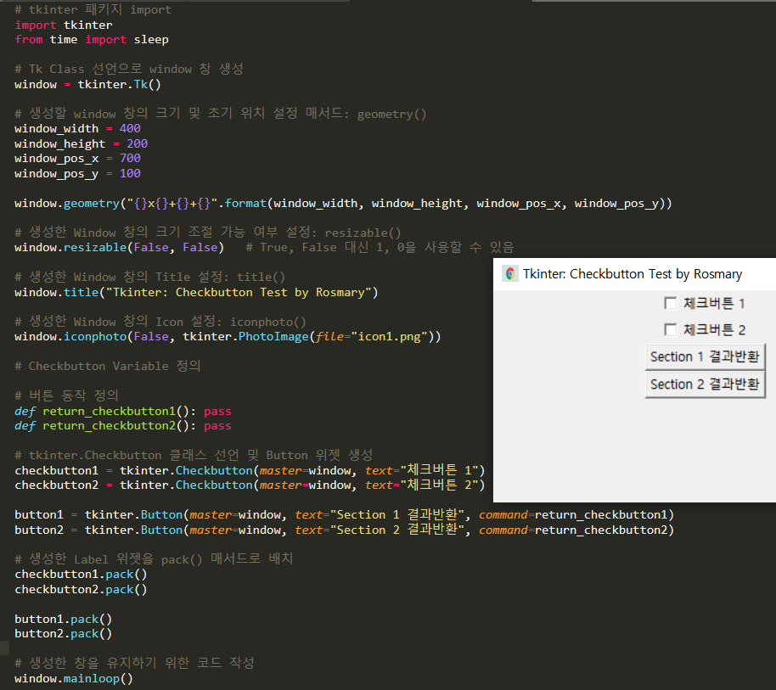Click the "icon1.png" string in iconphoto line
The width and height of the screenshot is (776, 690).
(389, 337)
